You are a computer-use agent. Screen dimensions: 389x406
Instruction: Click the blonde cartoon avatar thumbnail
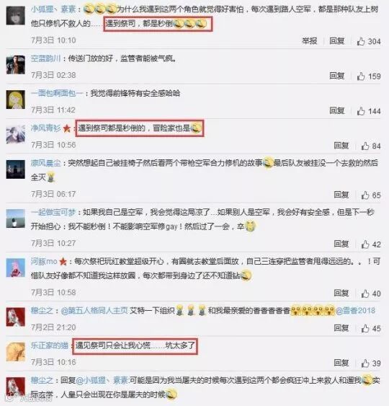click(x=16, y=100)
